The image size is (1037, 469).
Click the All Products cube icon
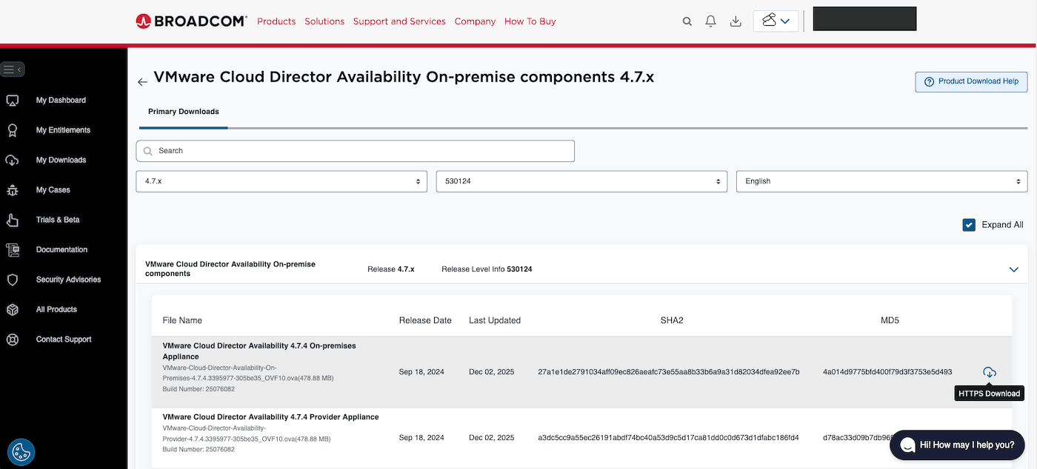[x=12, y=310]
